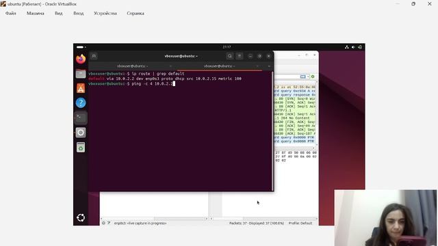
Task: Open the Справка menu
Action: pyautogui.click(x=136, y=13)
